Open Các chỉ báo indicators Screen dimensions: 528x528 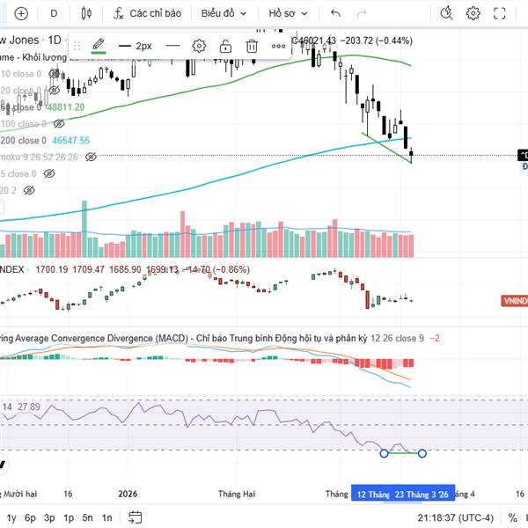pyautogui.click(x=147, y=13)
